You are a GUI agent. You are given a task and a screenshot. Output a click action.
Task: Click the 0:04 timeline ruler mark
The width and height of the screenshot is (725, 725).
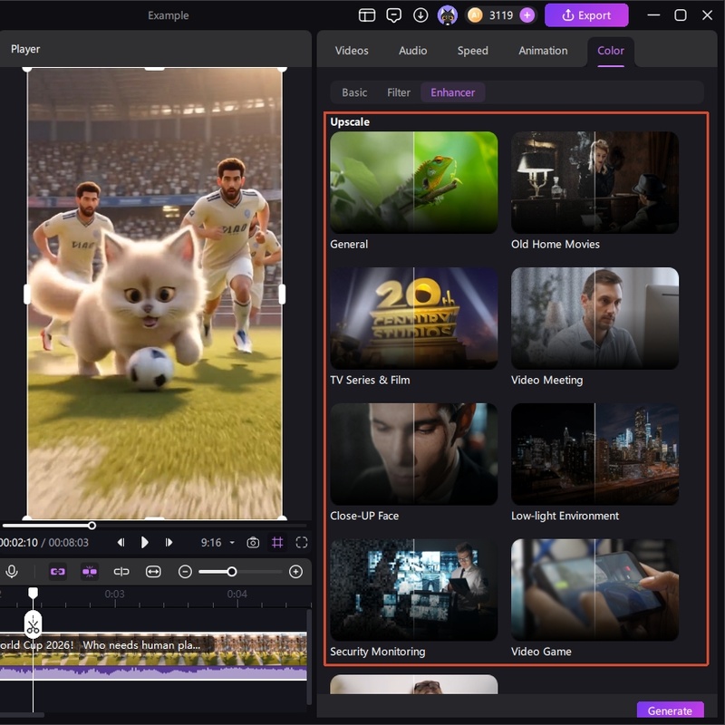click(237, 594)
